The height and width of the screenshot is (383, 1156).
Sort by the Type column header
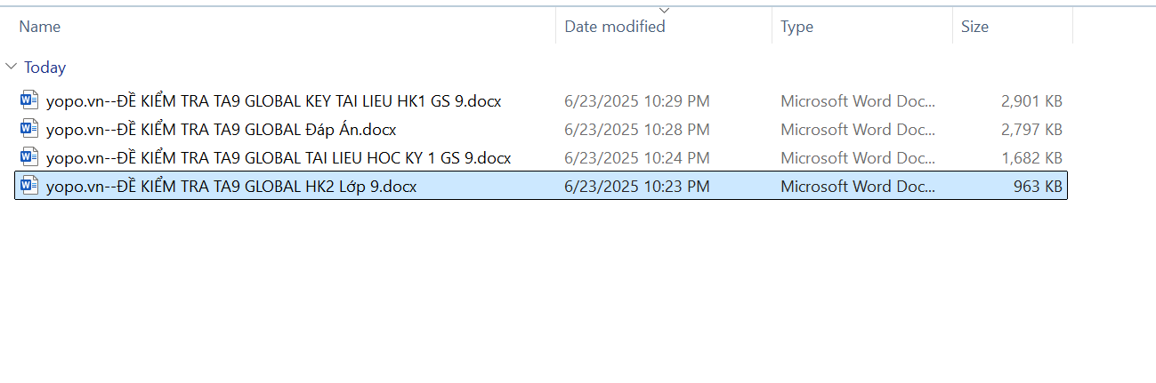796,27
